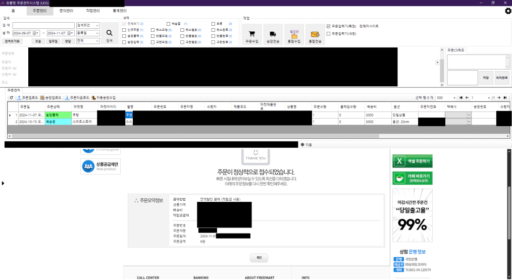The width and height of the screenshot is (512, 280).
Task: Check the 송장출력 status checkbox
Action: (x=124, y=36)
